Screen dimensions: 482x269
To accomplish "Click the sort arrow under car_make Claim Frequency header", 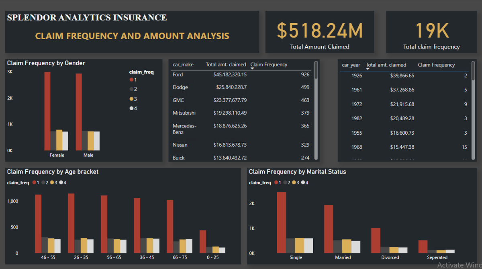I will (252, 69).
